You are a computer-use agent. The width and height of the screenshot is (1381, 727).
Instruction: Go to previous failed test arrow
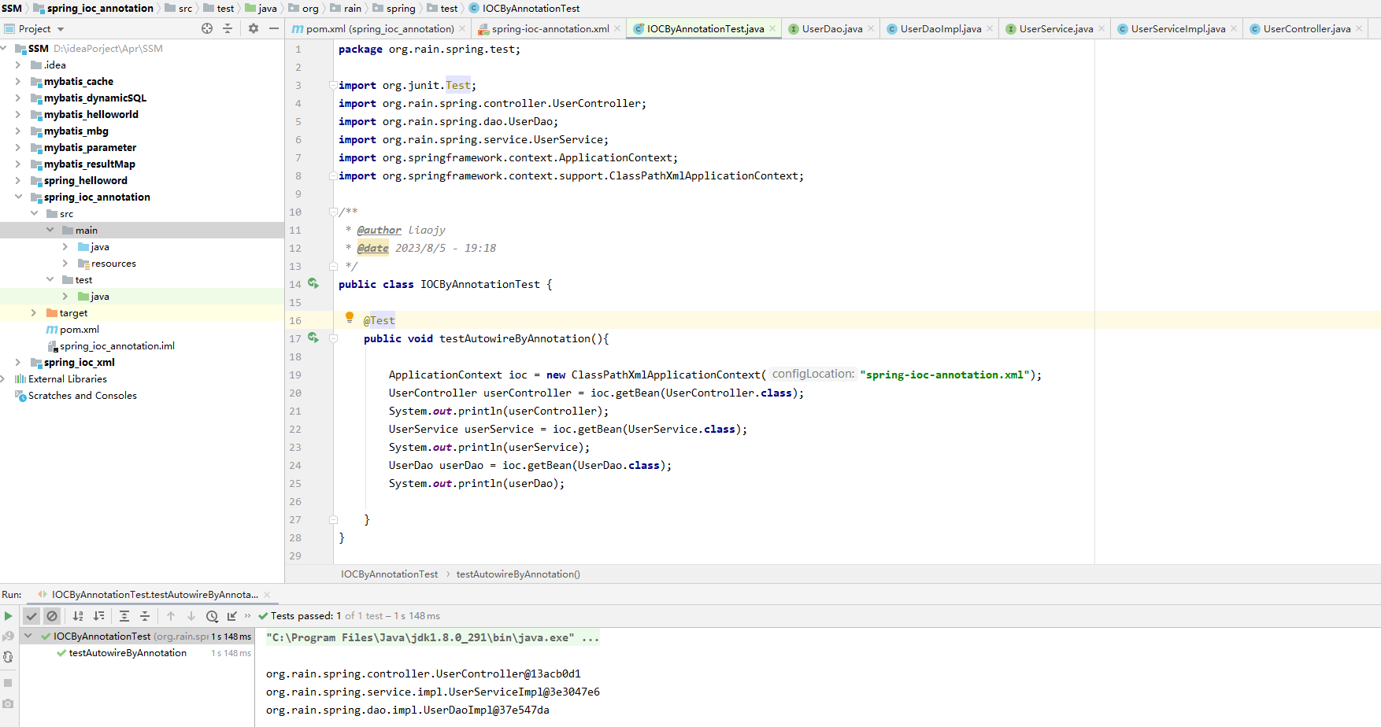tap(171, 616)
